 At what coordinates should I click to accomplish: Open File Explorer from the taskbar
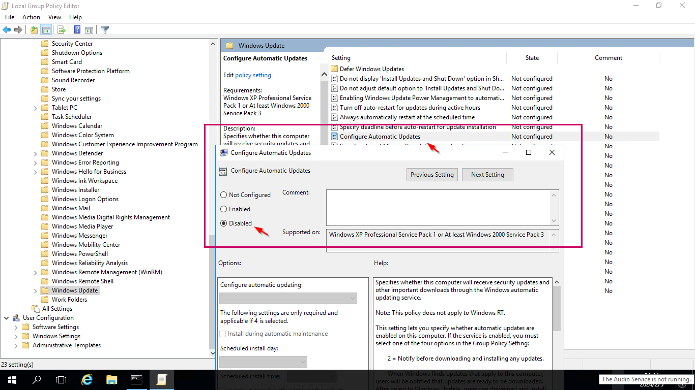112,380
